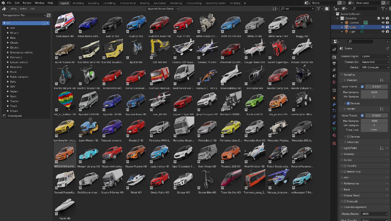Open the Device GPU Compute dropdown
The image size is (391, 221).
375,67
